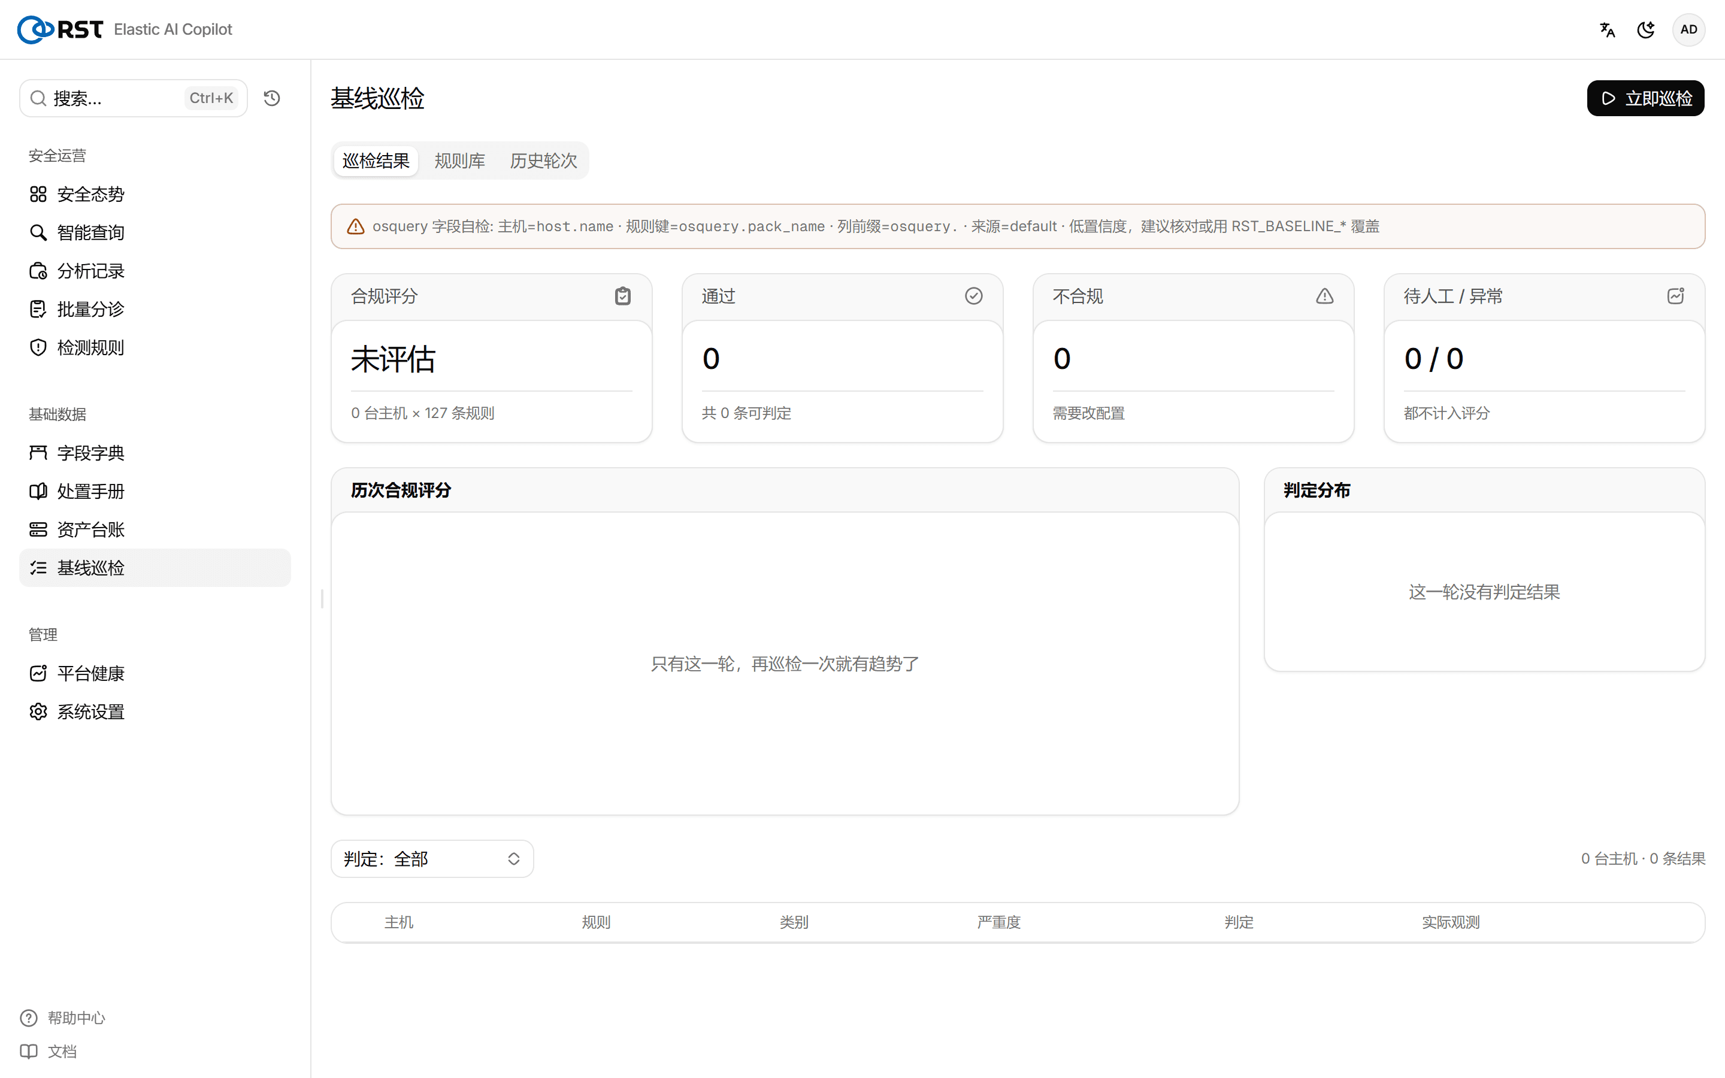Click 共 0 条可判定 text
Image resolution: width=1725 pixels, height=1078 pixels.
(746, 413)
